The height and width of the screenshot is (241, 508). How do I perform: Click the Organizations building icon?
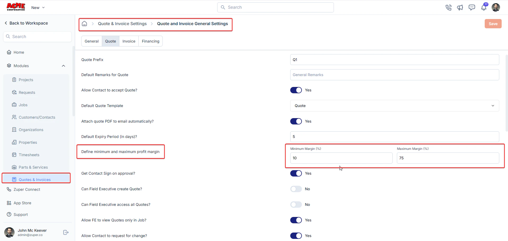[x=14, y=129]
